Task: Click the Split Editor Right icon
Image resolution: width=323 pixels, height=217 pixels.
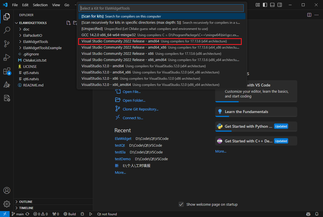Action: 309,15
